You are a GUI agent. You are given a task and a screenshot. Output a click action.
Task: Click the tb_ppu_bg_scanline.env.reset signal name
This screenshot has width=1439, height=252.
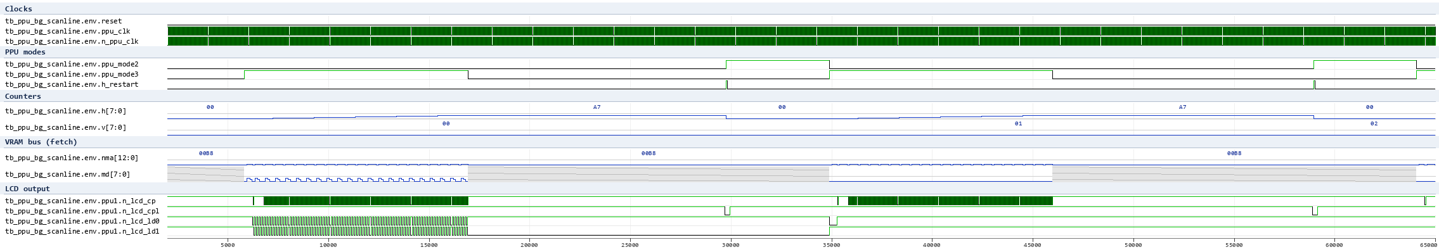pos(63,21)
